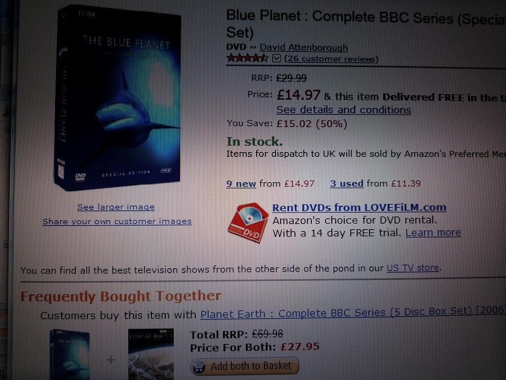Image resolution: width=506 pixels, height=380 pixels.
Task: Open Planet Earth Complete BBC Series link
Action: point(353,313)
